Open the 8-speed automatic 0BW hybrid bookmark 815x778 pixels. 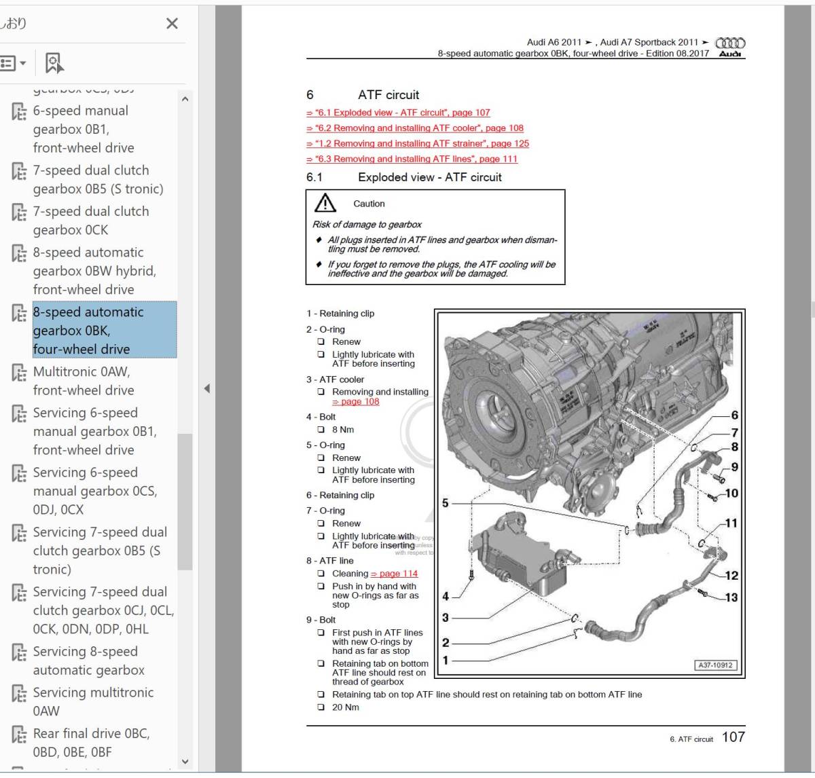[94, 271]
